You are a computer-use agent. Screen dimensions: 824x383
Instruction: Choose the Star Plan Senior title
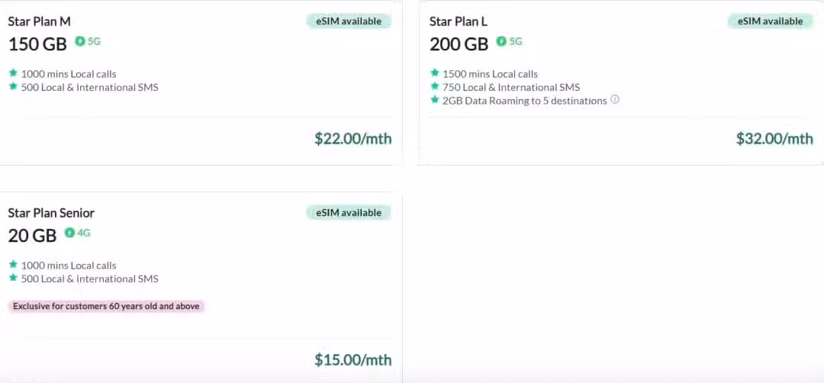pos(51,213)
